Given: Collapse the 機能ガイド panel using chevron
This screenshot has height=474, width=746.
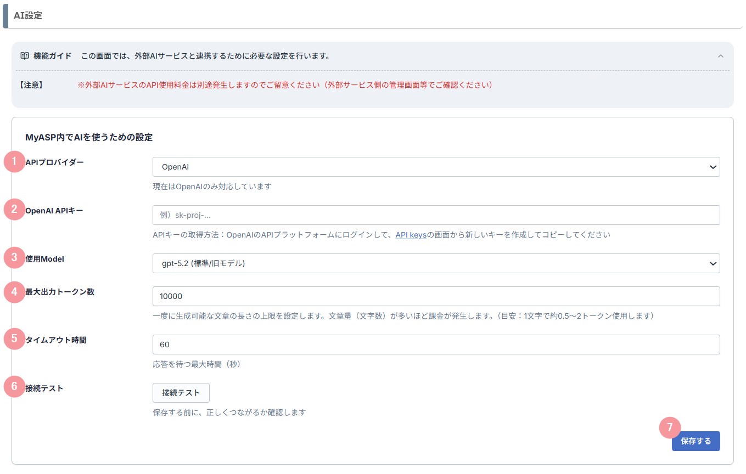Looking at the screenshot, I should click(721, 56).
